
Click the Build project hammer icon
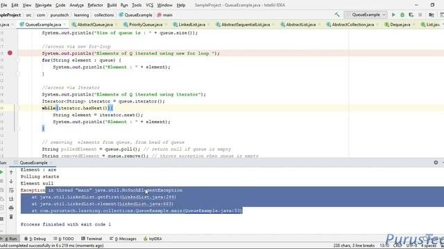pos(336,15)
